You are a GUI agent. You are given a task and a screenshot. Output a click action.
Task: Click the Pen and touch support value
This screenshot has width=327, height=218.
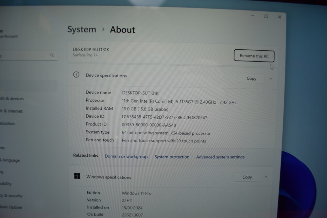(164, 141)
